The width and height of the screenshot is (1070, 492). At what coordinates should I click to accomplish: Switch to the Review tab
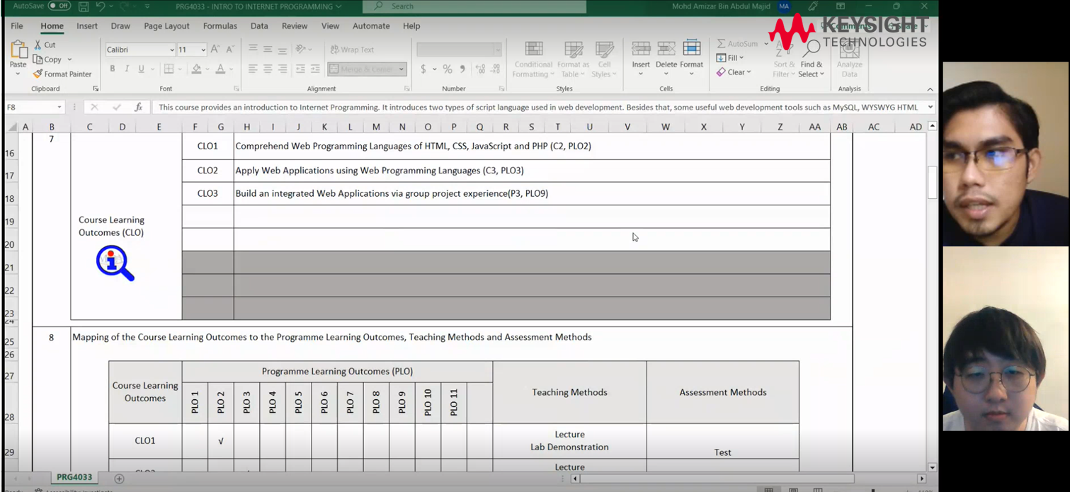coord(295,26)
